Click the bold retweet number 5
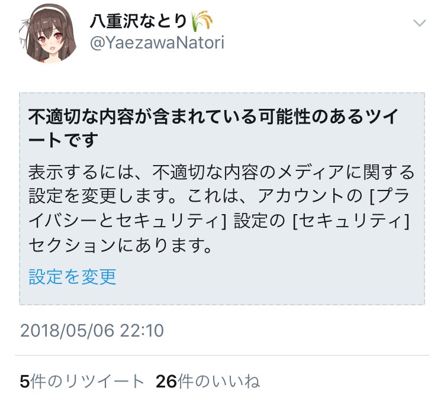The image size is (444, 407). [25, 382]
